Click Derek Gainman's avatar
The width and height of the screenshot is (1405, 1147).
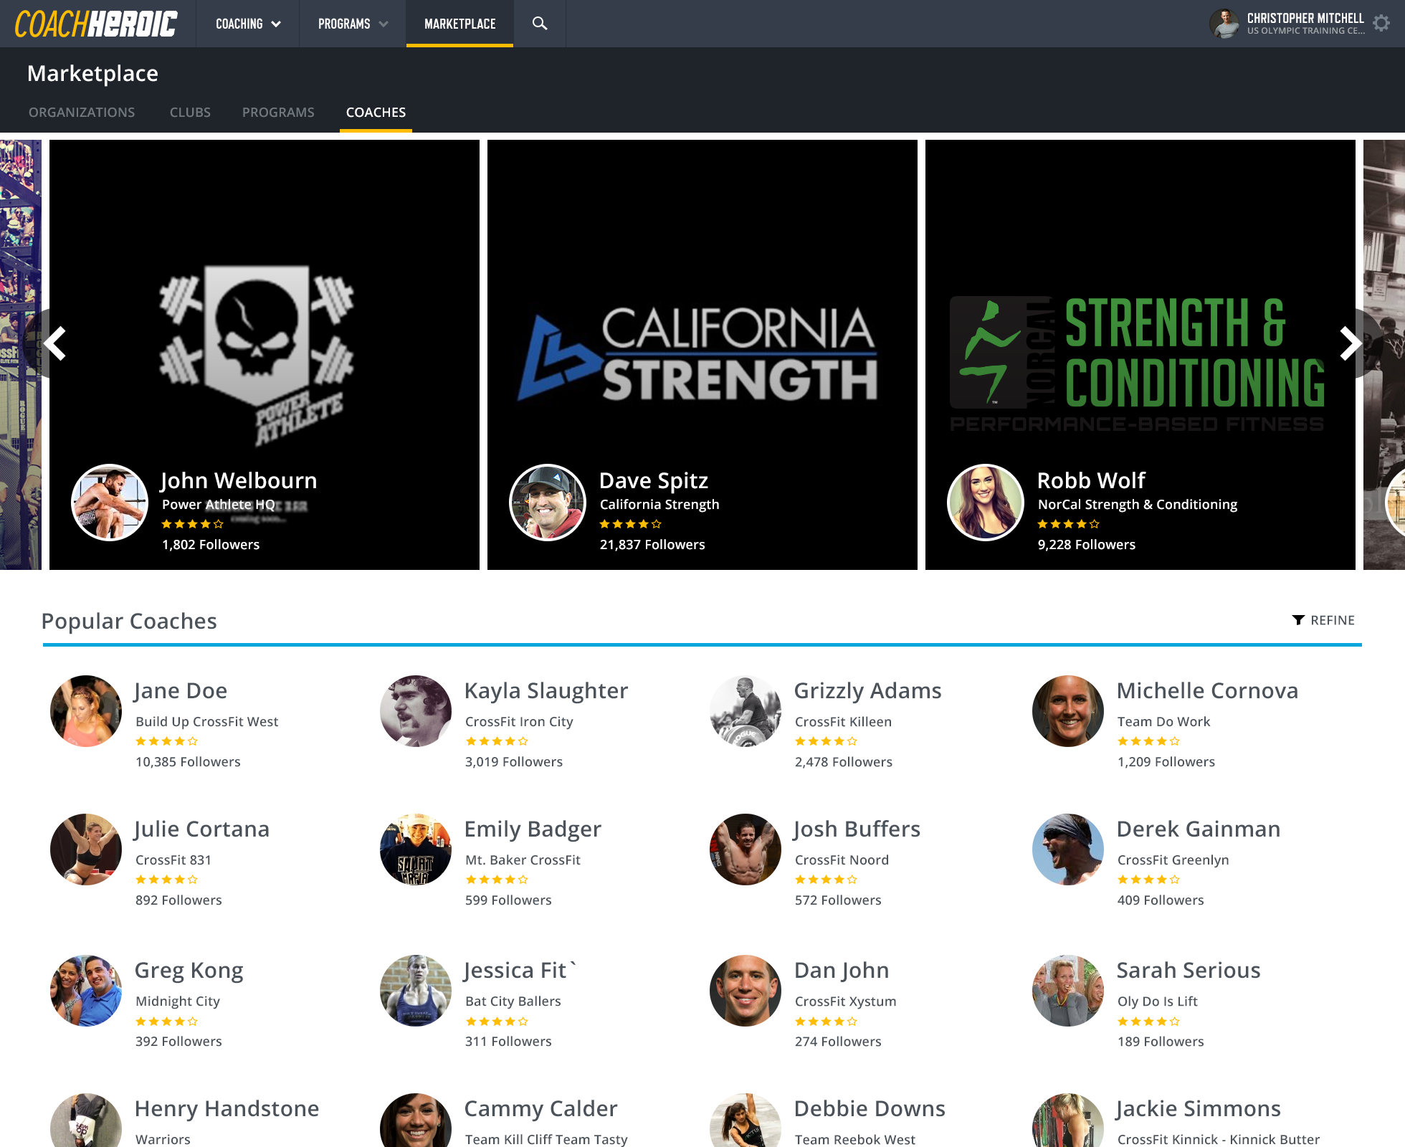click(x=1068, y=849)
